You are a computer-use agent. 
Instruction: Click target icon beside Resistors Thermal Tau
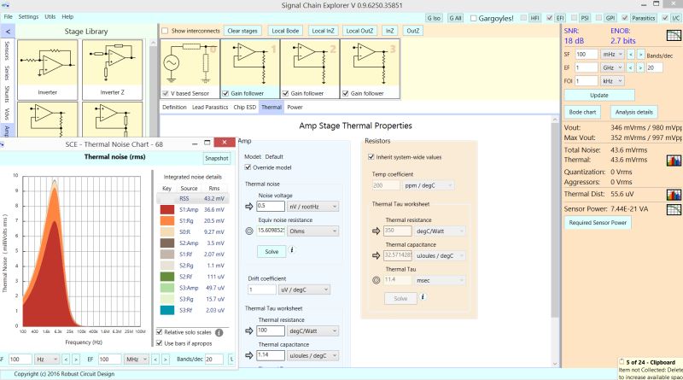click(377, 280)
